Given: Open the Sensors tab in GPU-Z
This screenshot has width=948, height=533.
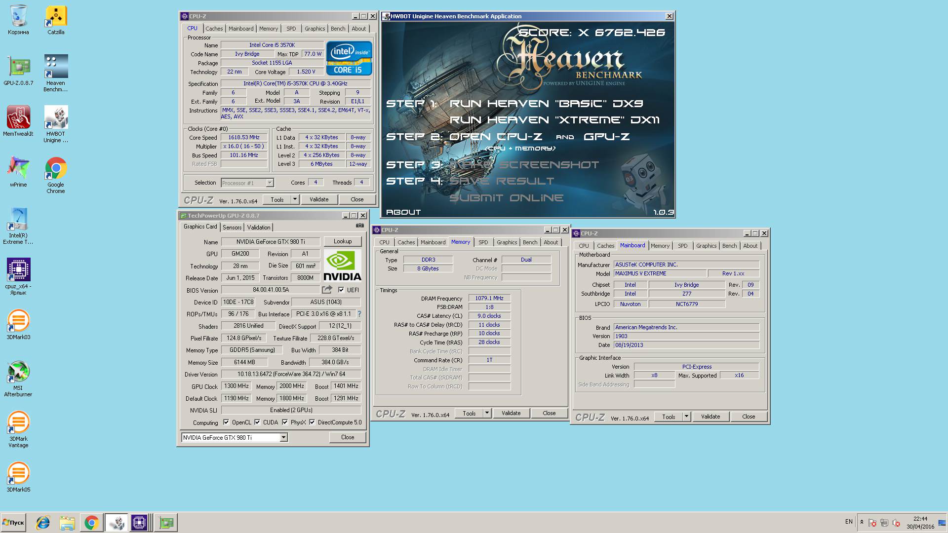Looking at the screenshot, I should pyautogui.click(x=232, y=227).
